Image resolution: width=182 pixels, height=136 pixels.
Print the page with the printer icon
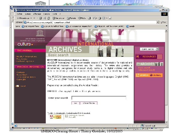coord(100,18)
